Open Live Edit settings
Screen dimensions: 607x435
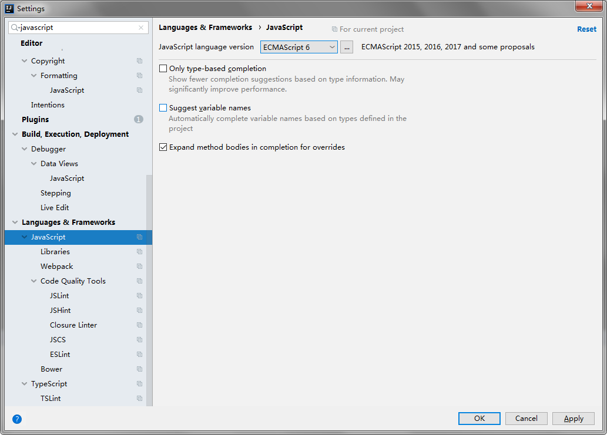pos(55,208)
